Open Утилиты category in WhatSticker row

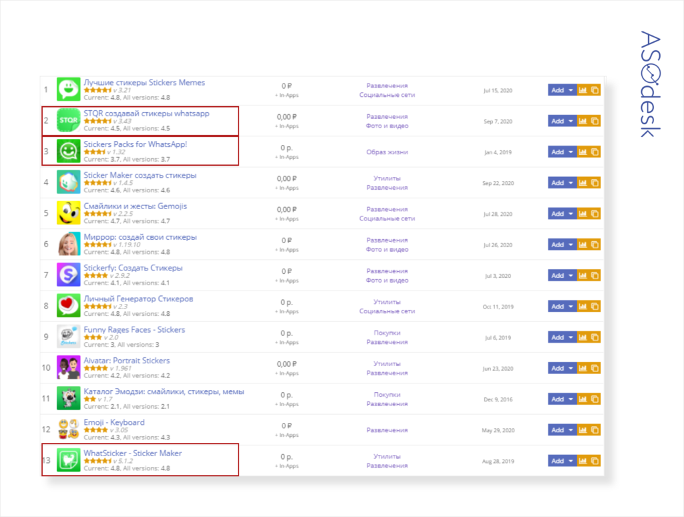click(x=387, y=456)
